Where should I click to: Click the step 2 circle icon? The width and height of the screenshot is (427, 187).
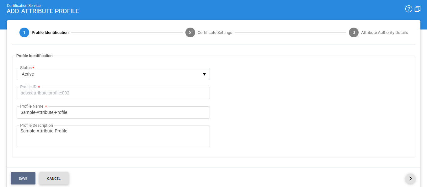coord(190,32)
